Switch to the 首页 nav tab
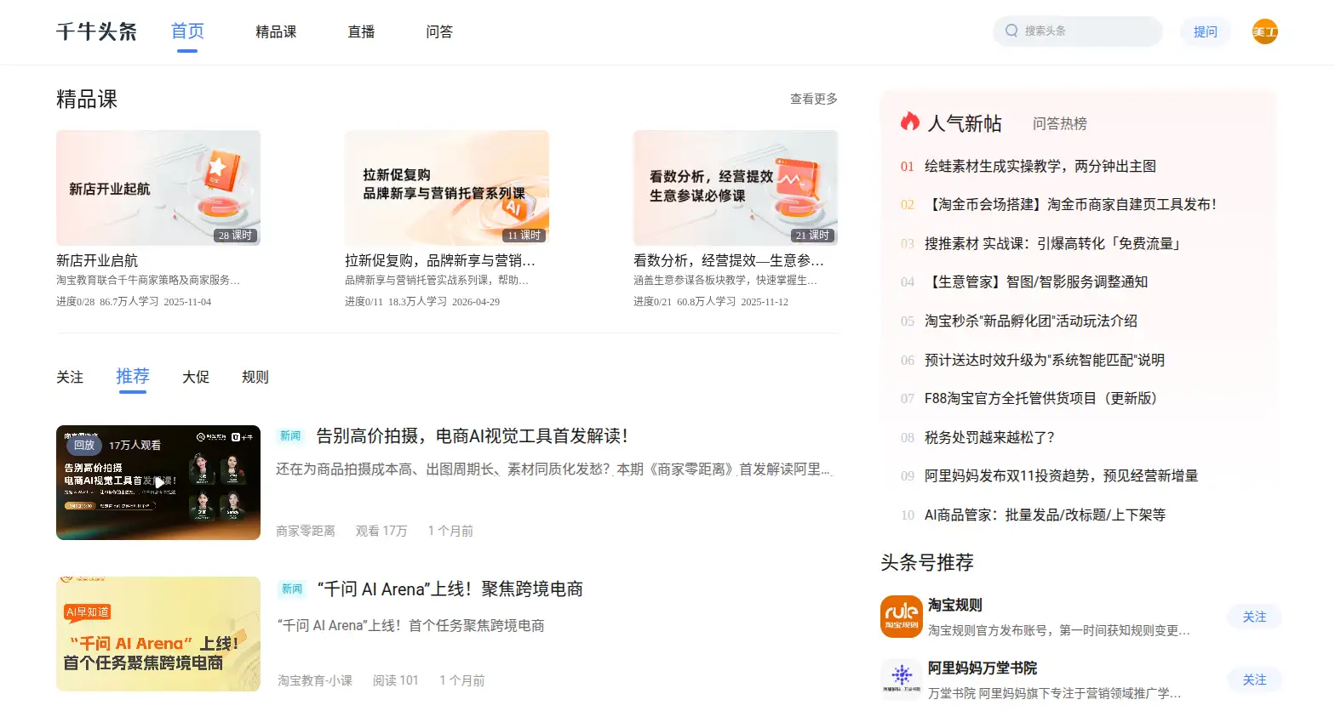The width and height of the screenshot is (1335, 711). pos(187,31)
